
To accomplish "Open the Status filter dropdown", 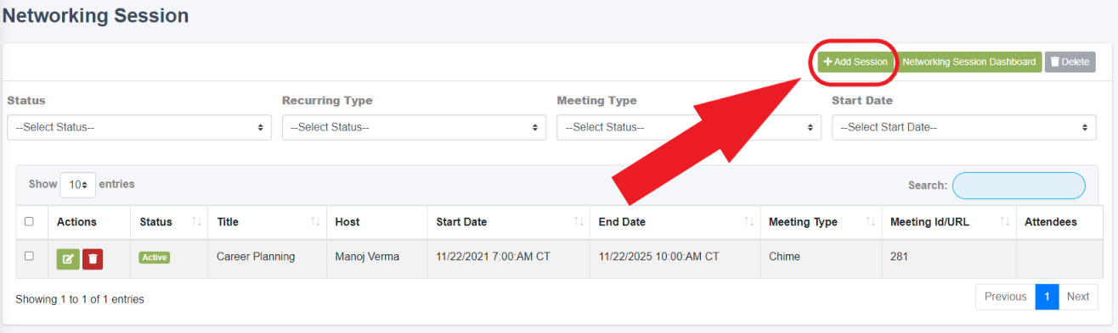I will 139,127.
